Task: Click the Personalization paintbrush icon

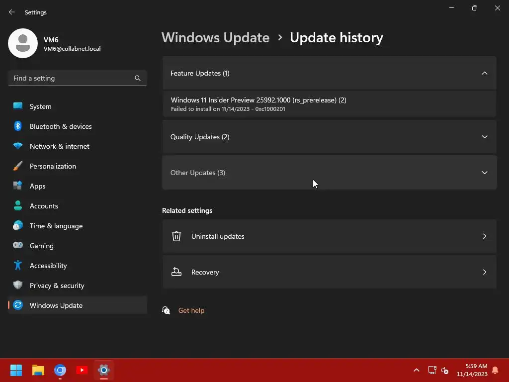Action: point(18,166)
